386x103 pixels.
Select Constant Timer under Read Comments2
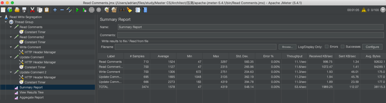(35, 42)
